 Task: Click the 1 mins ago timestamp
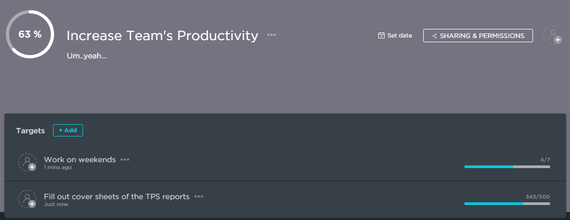click(58, 168)
